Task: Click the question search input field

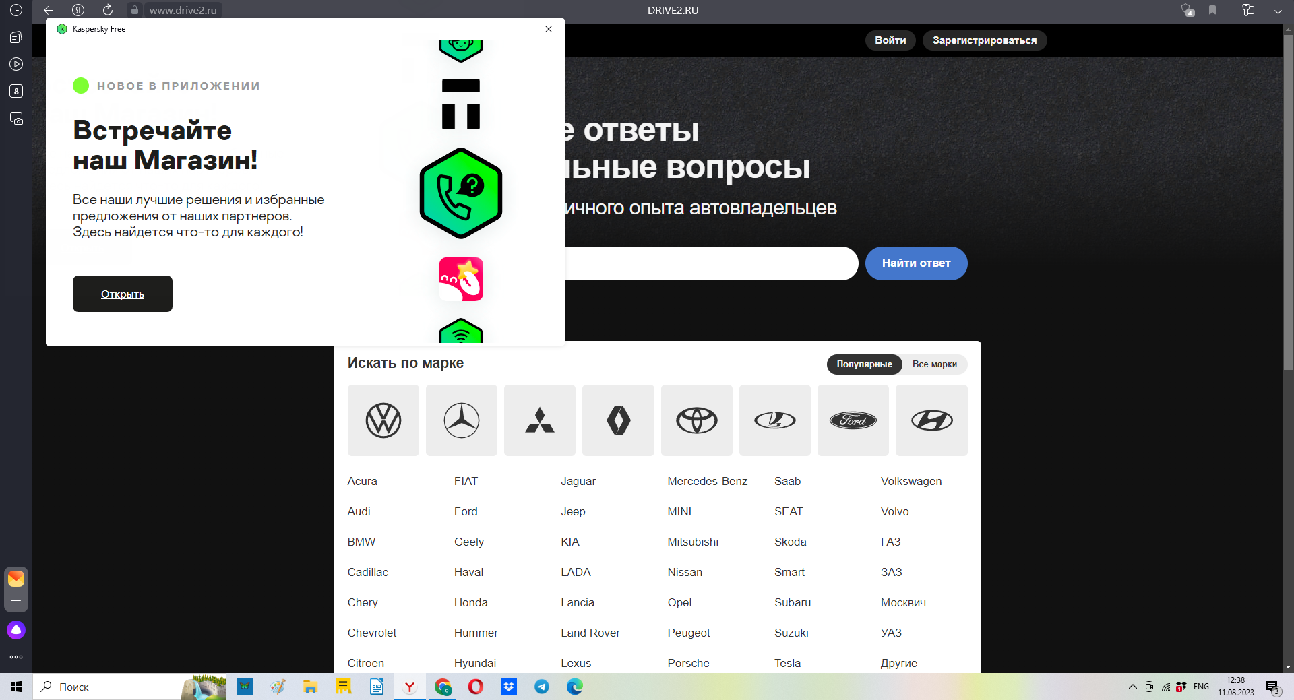Action: [x=710, y=263]
